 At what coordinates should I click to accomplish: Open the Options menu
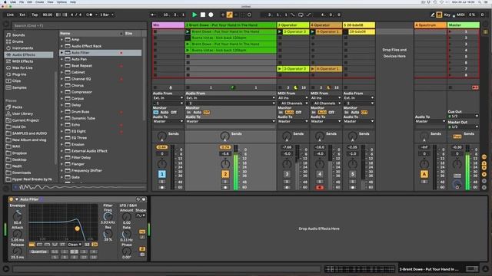tap(61, 2)
